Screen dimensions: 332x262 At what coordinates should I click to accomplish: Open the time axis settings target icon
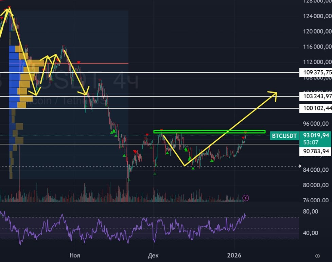(317, 256)
